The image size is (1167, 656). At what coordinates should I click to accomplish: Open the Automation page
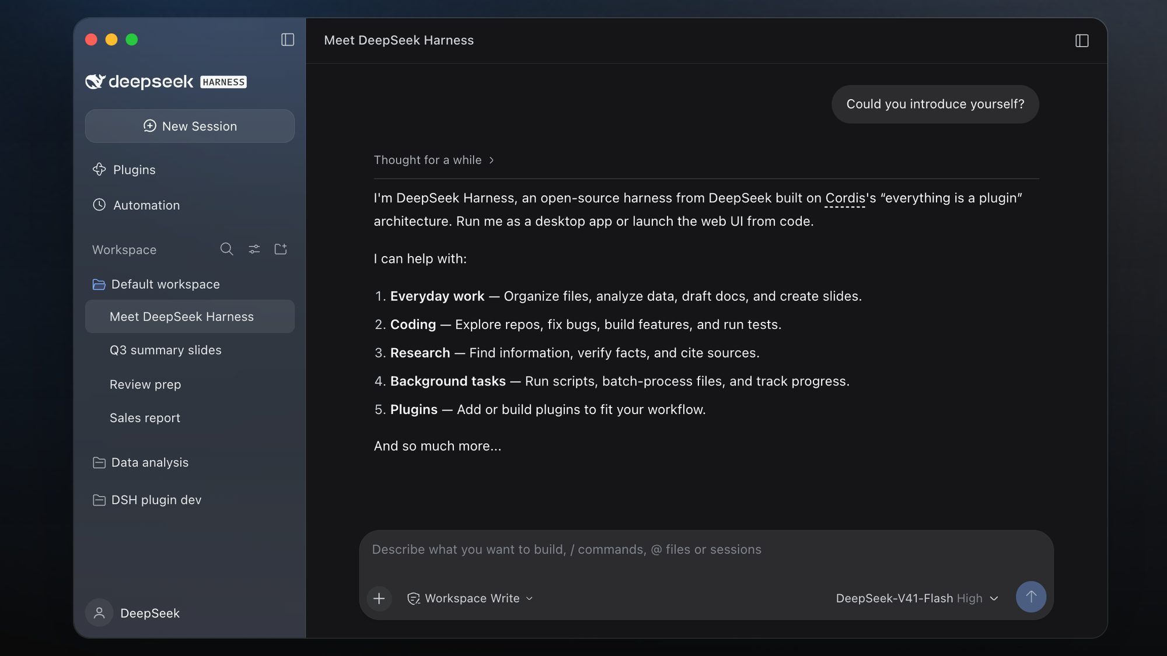tap(146, 205)
